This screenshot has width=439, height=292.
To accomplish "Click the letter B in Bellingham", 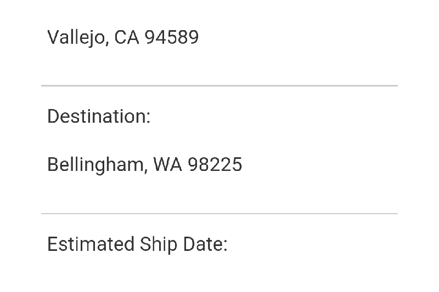I will click(x=53, y=164).
